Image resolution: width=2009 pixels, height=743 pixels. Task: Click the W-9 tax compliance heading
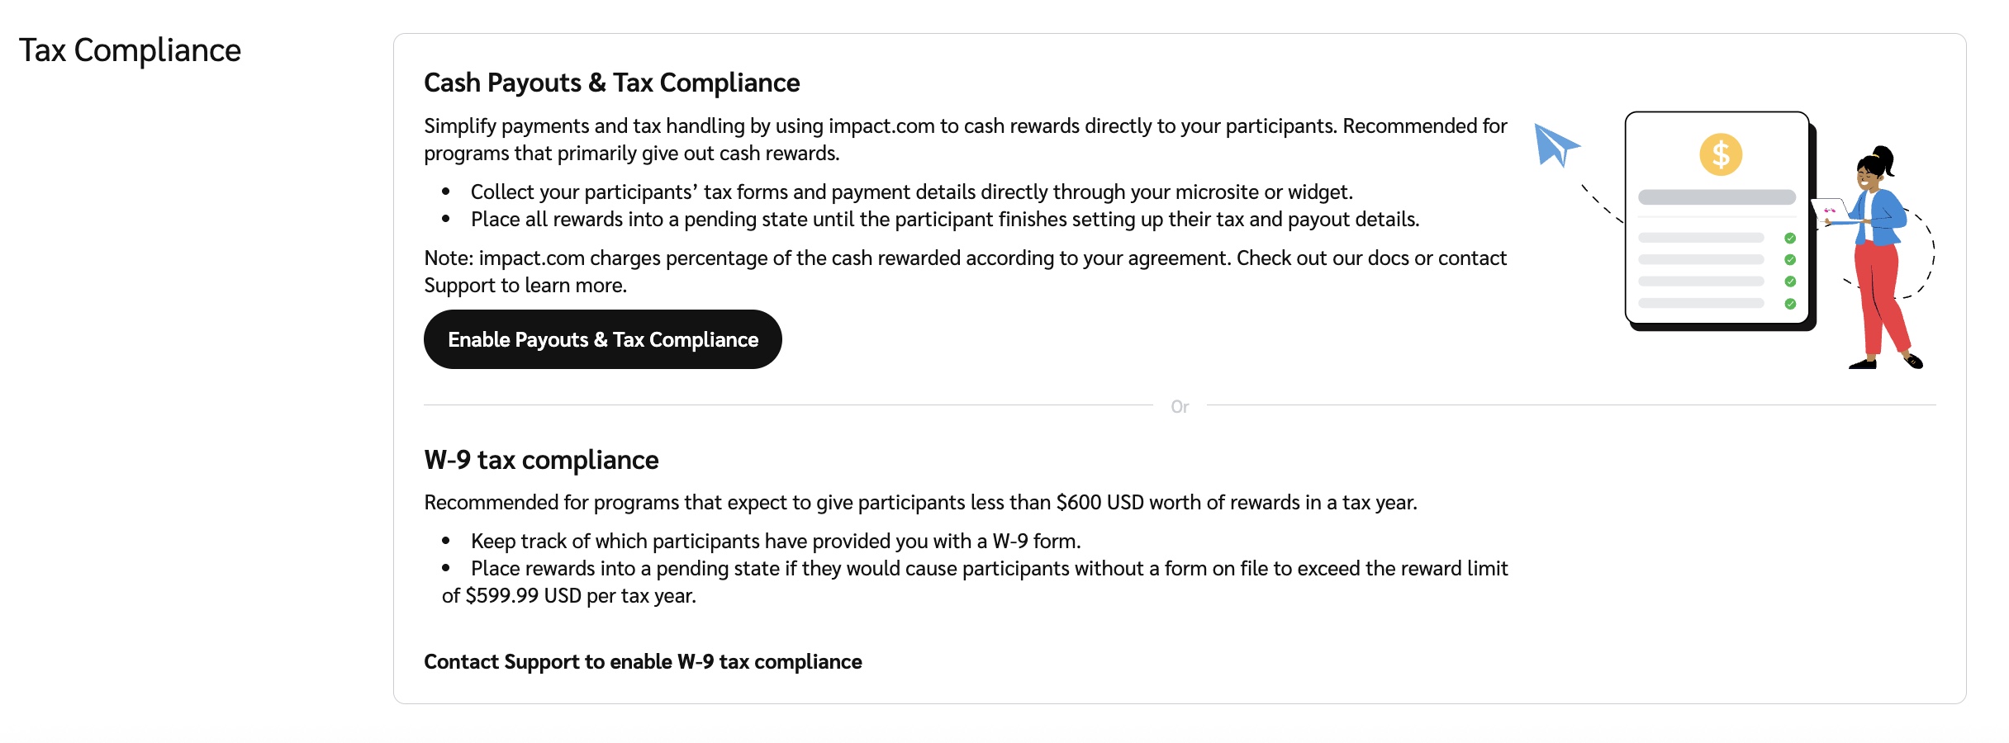(x=541, y=460)
